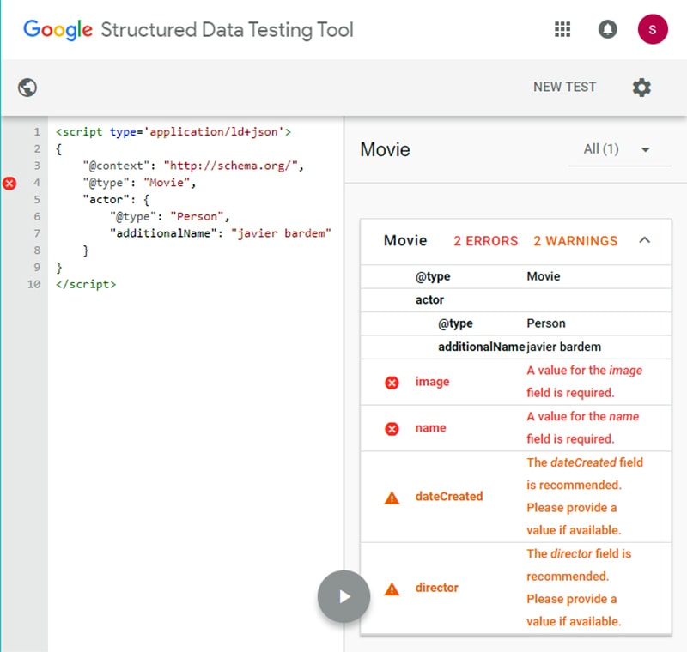Click the Movie type value in results
687x652 pixels.
544,276
